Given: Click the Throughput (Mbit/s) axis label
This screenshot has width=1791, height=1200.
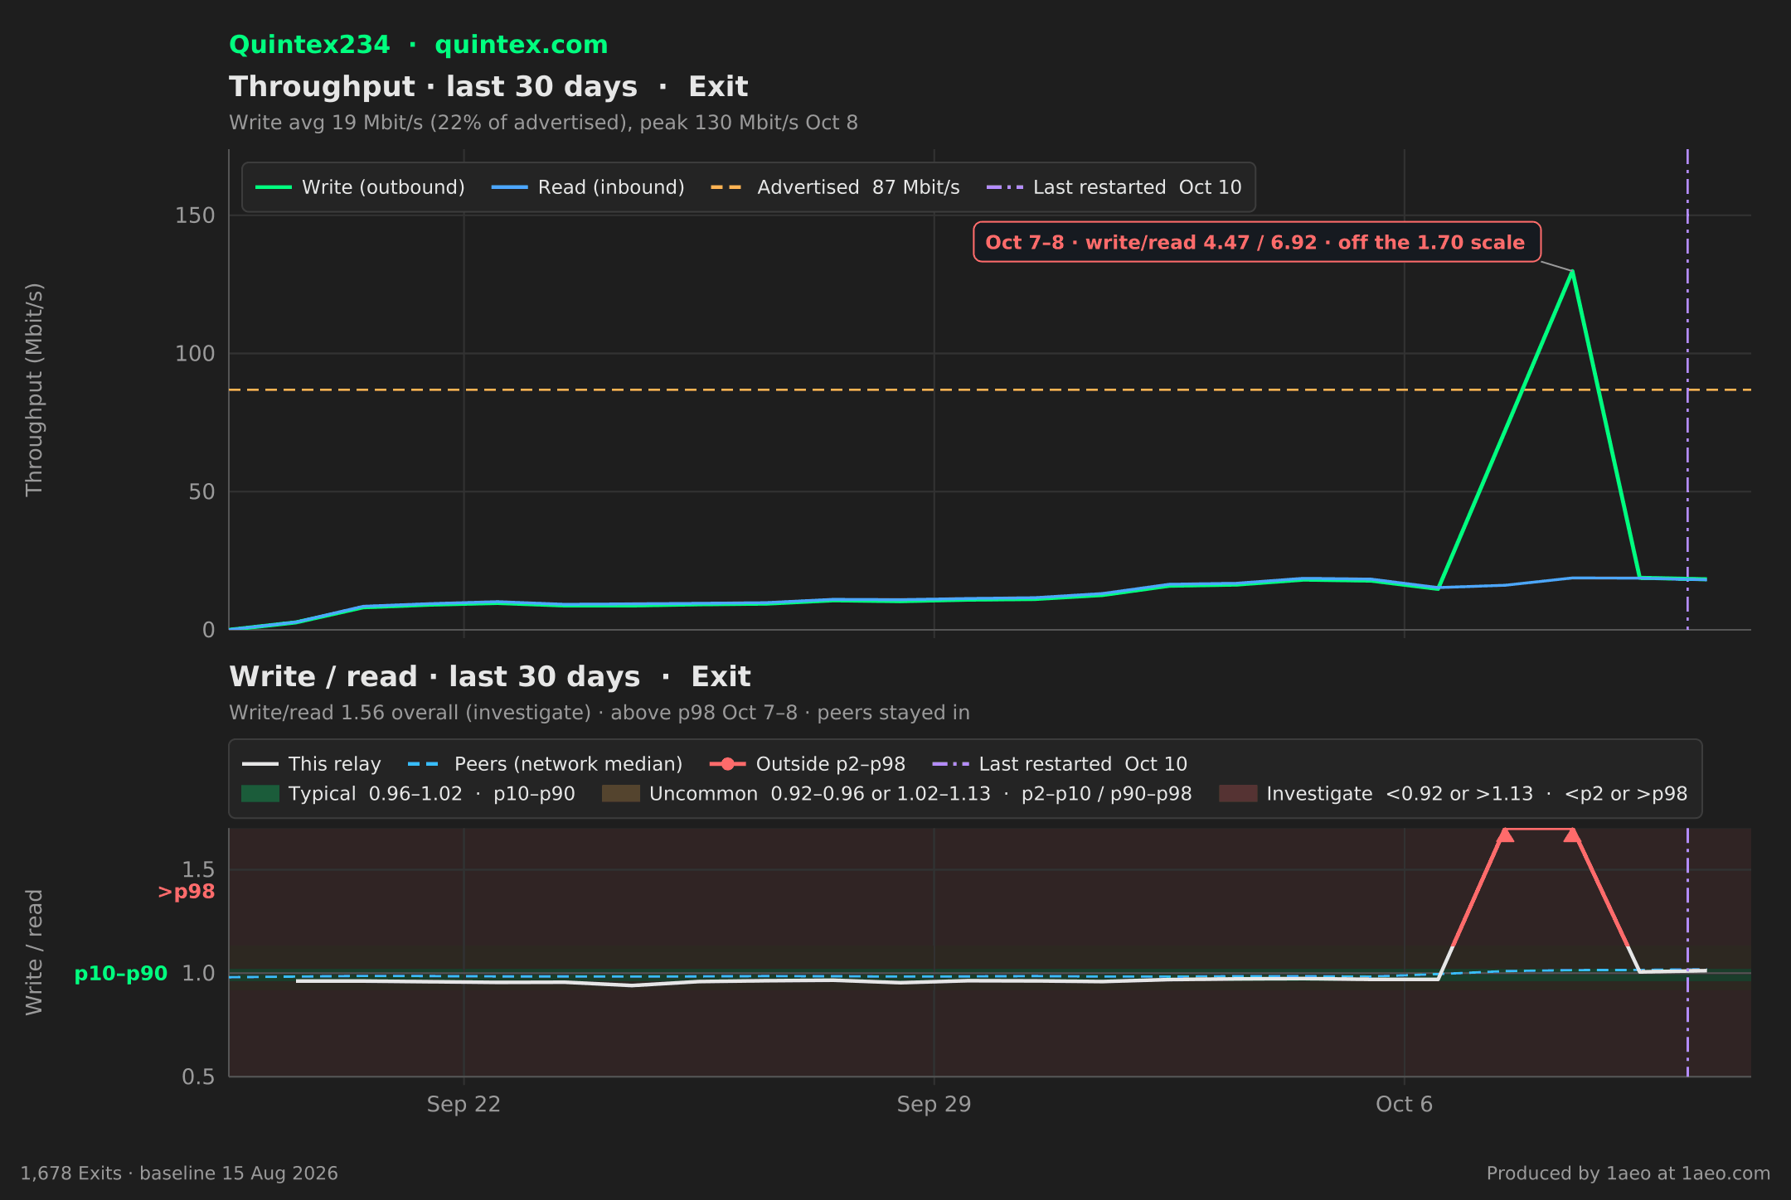Looking at the screenshot, I should click(x=34, y=390).
